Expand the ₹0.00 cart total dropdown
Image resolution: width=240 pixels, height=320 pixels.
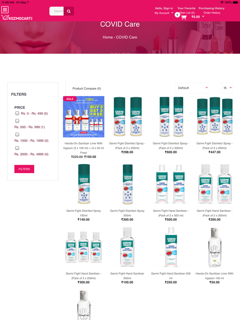click(198, 17)
